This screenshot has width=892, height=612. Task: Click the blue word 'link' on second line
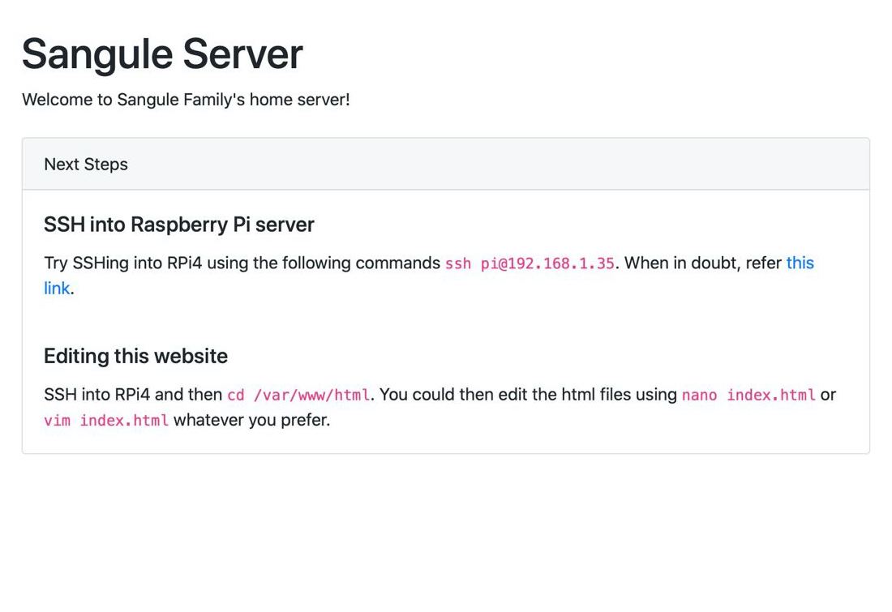(x=57, y=289)
